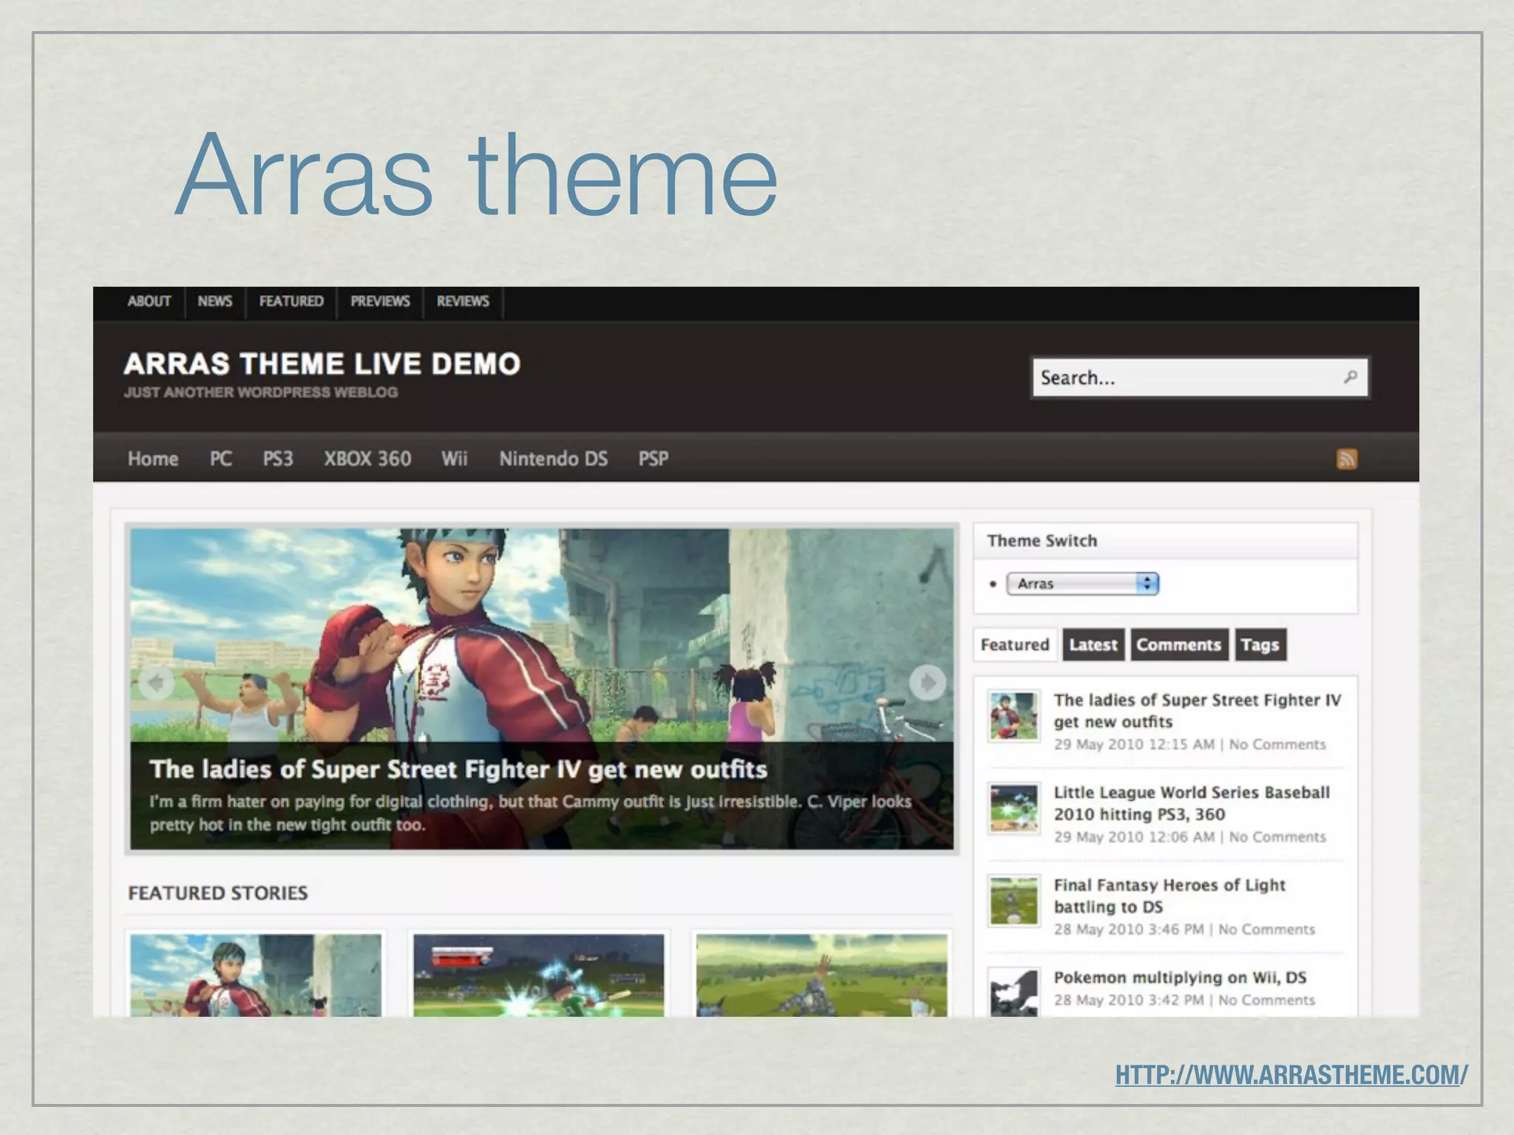This screenshot has height=1135, width=1514.
Task: Switch to the Latest sidebar tab
Action: tap(1093, 644)
